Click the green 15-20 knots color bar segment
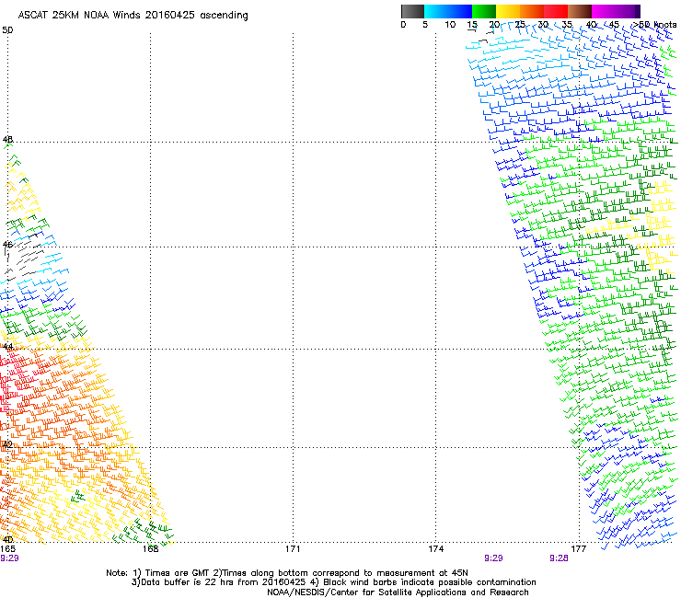 click(484, 11)
